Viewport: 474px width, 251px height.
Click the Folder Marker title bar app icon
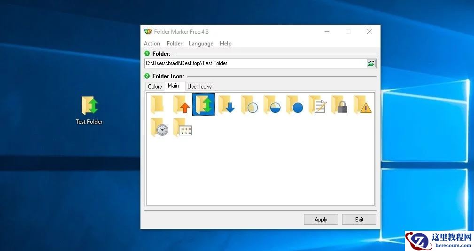click(148, 31)
